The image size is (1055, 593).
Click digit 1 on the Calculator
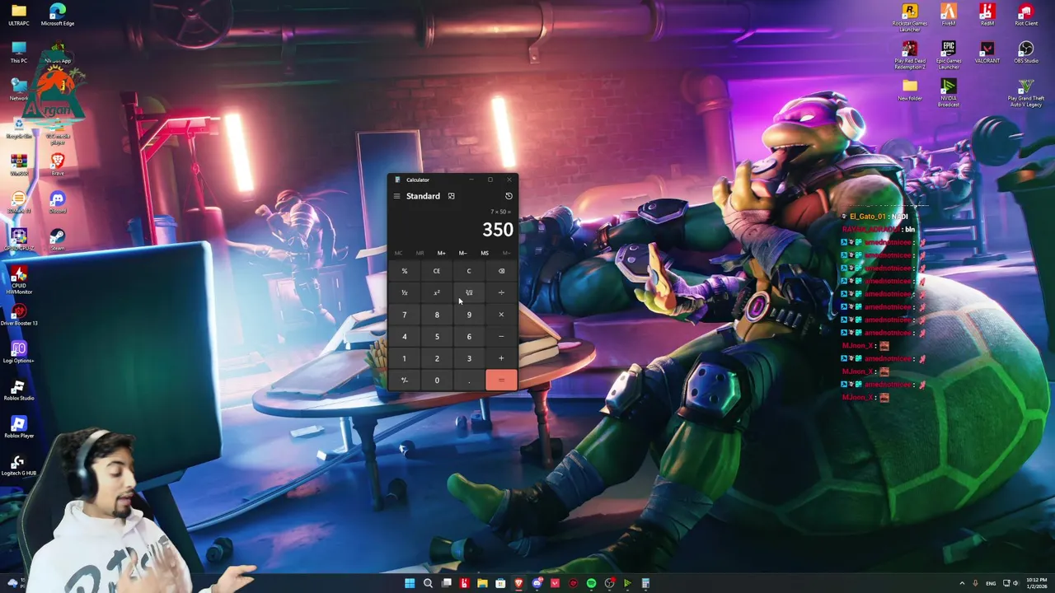point(404,358)
